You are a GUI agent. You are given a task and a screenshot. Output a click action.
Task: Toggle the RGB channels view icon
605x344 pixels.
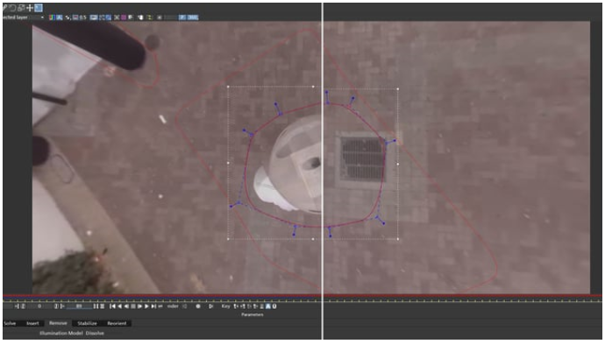point(52,18)
